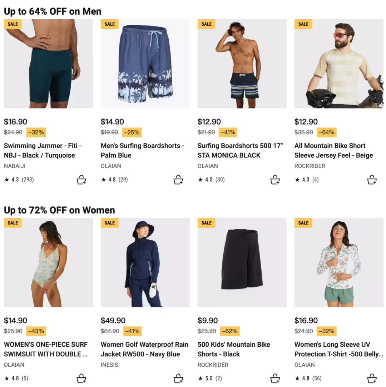Add All Mountain Bike Jersey to cart
This screenshot has width=386, height=387.
372,180
